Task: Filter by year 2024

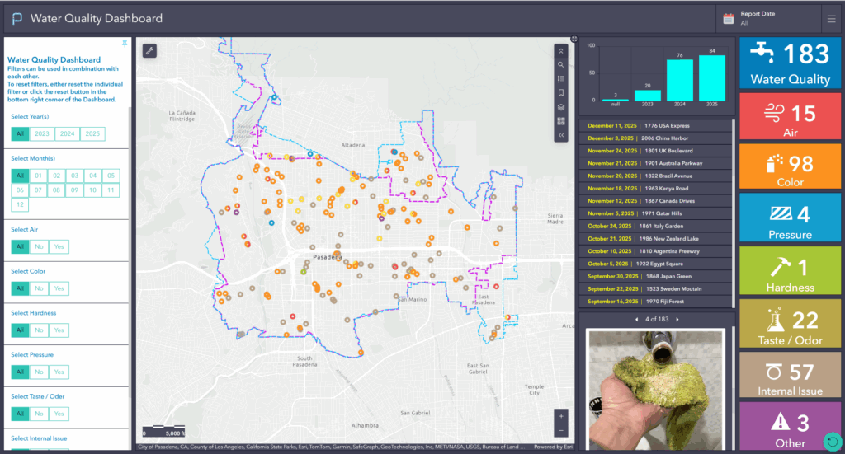Action: click(67, 134)
